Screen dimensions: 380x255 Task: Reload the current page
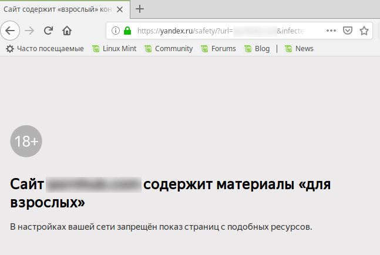pos(48,31)
